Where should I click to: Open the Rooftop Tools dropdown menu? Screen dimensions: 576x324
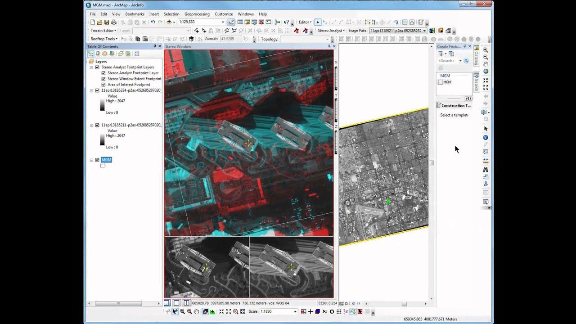104,39
